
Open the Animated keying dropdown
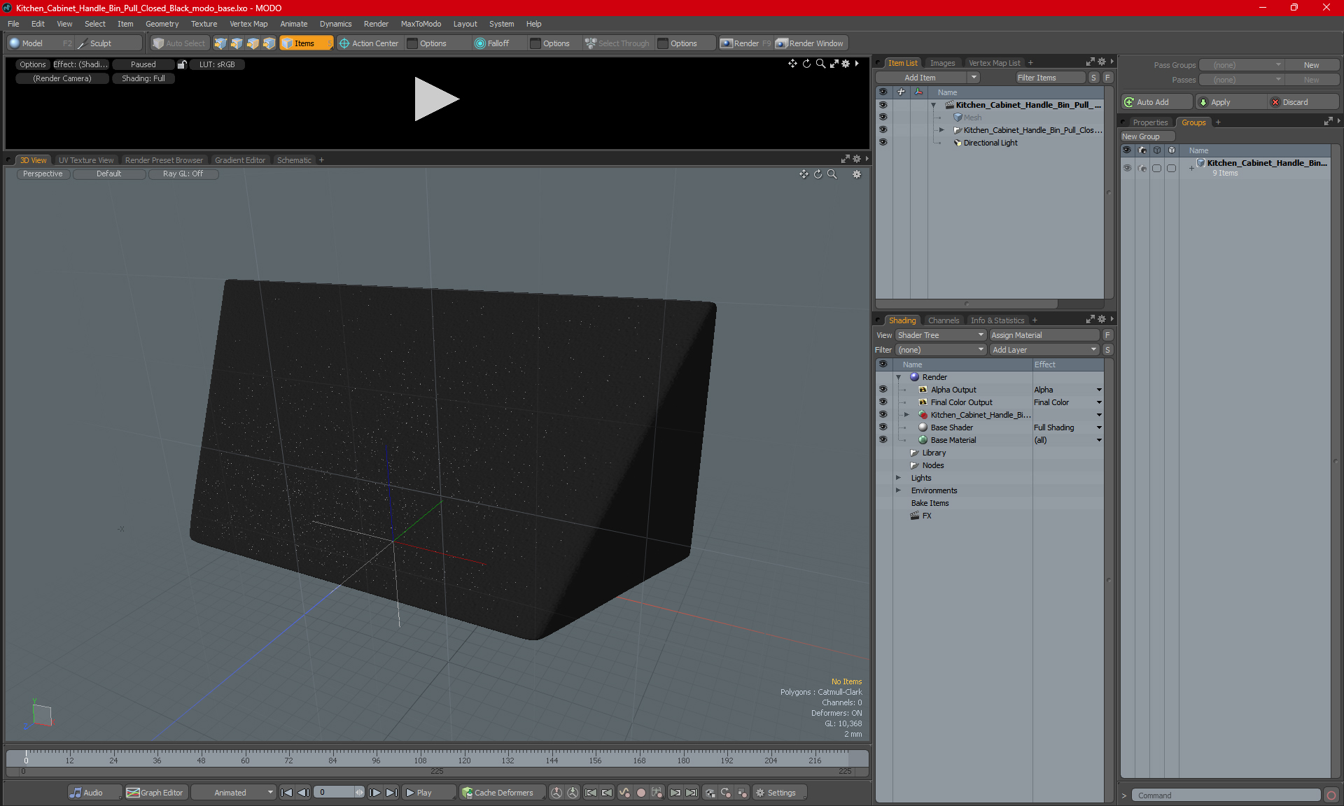click(234, 793)
